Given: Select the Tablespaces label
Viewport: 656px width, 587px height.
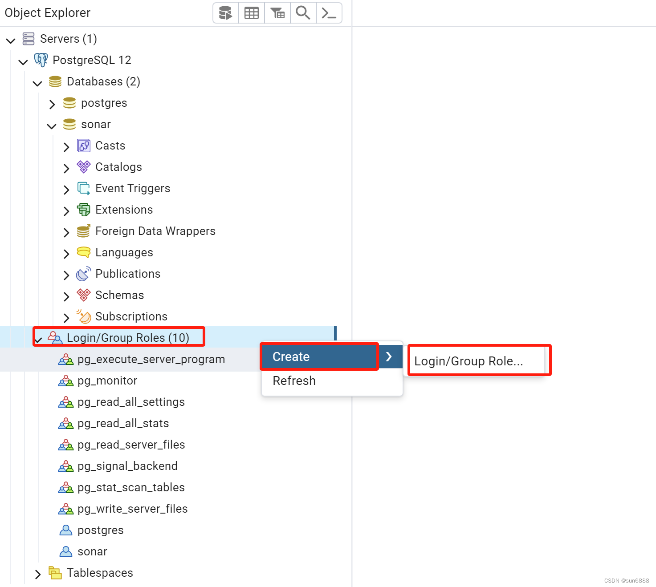Looking at the screenshot, I should click(x=100, y=573).
